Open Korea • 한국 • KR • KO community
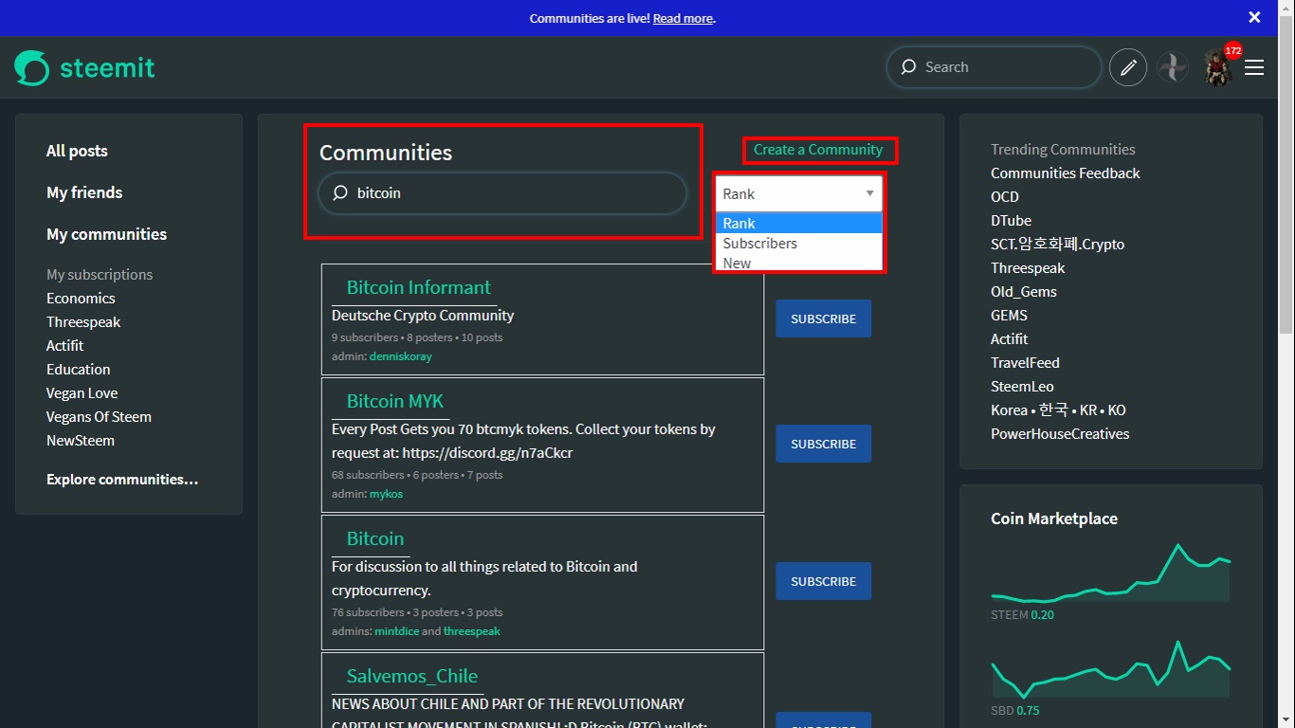The height and width of the screenshot is (728, 1295). pos(1058,409)
